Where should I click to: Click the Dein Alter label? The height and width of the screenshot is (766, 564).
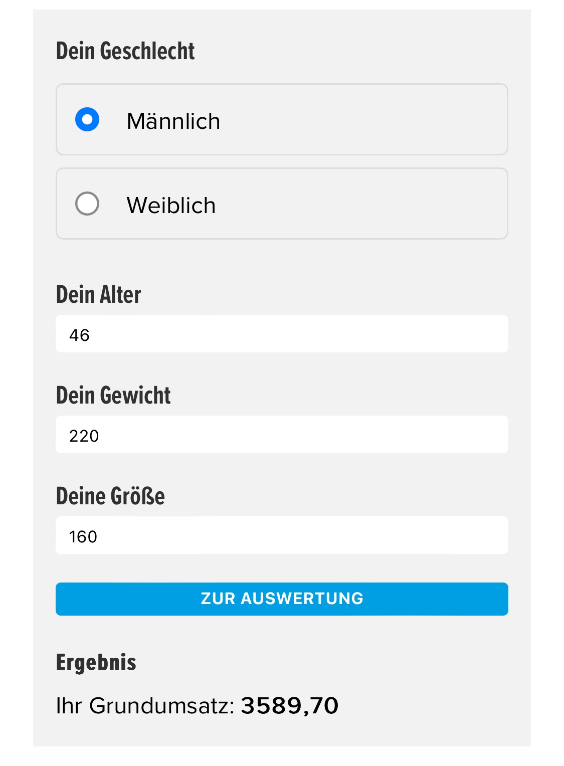pyautogui.click(x=99, y=295)
